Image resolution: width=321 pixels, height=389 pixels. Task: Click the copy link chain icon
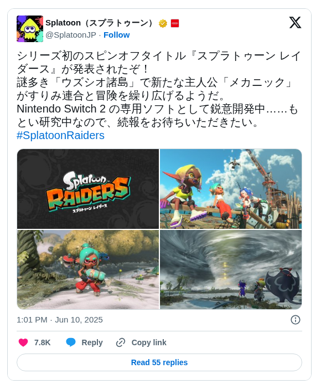pyautogui.click(x=121, y=342)
